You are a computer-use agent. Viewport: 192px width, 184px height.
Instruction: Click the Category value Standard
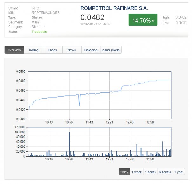tap(39, 27)
